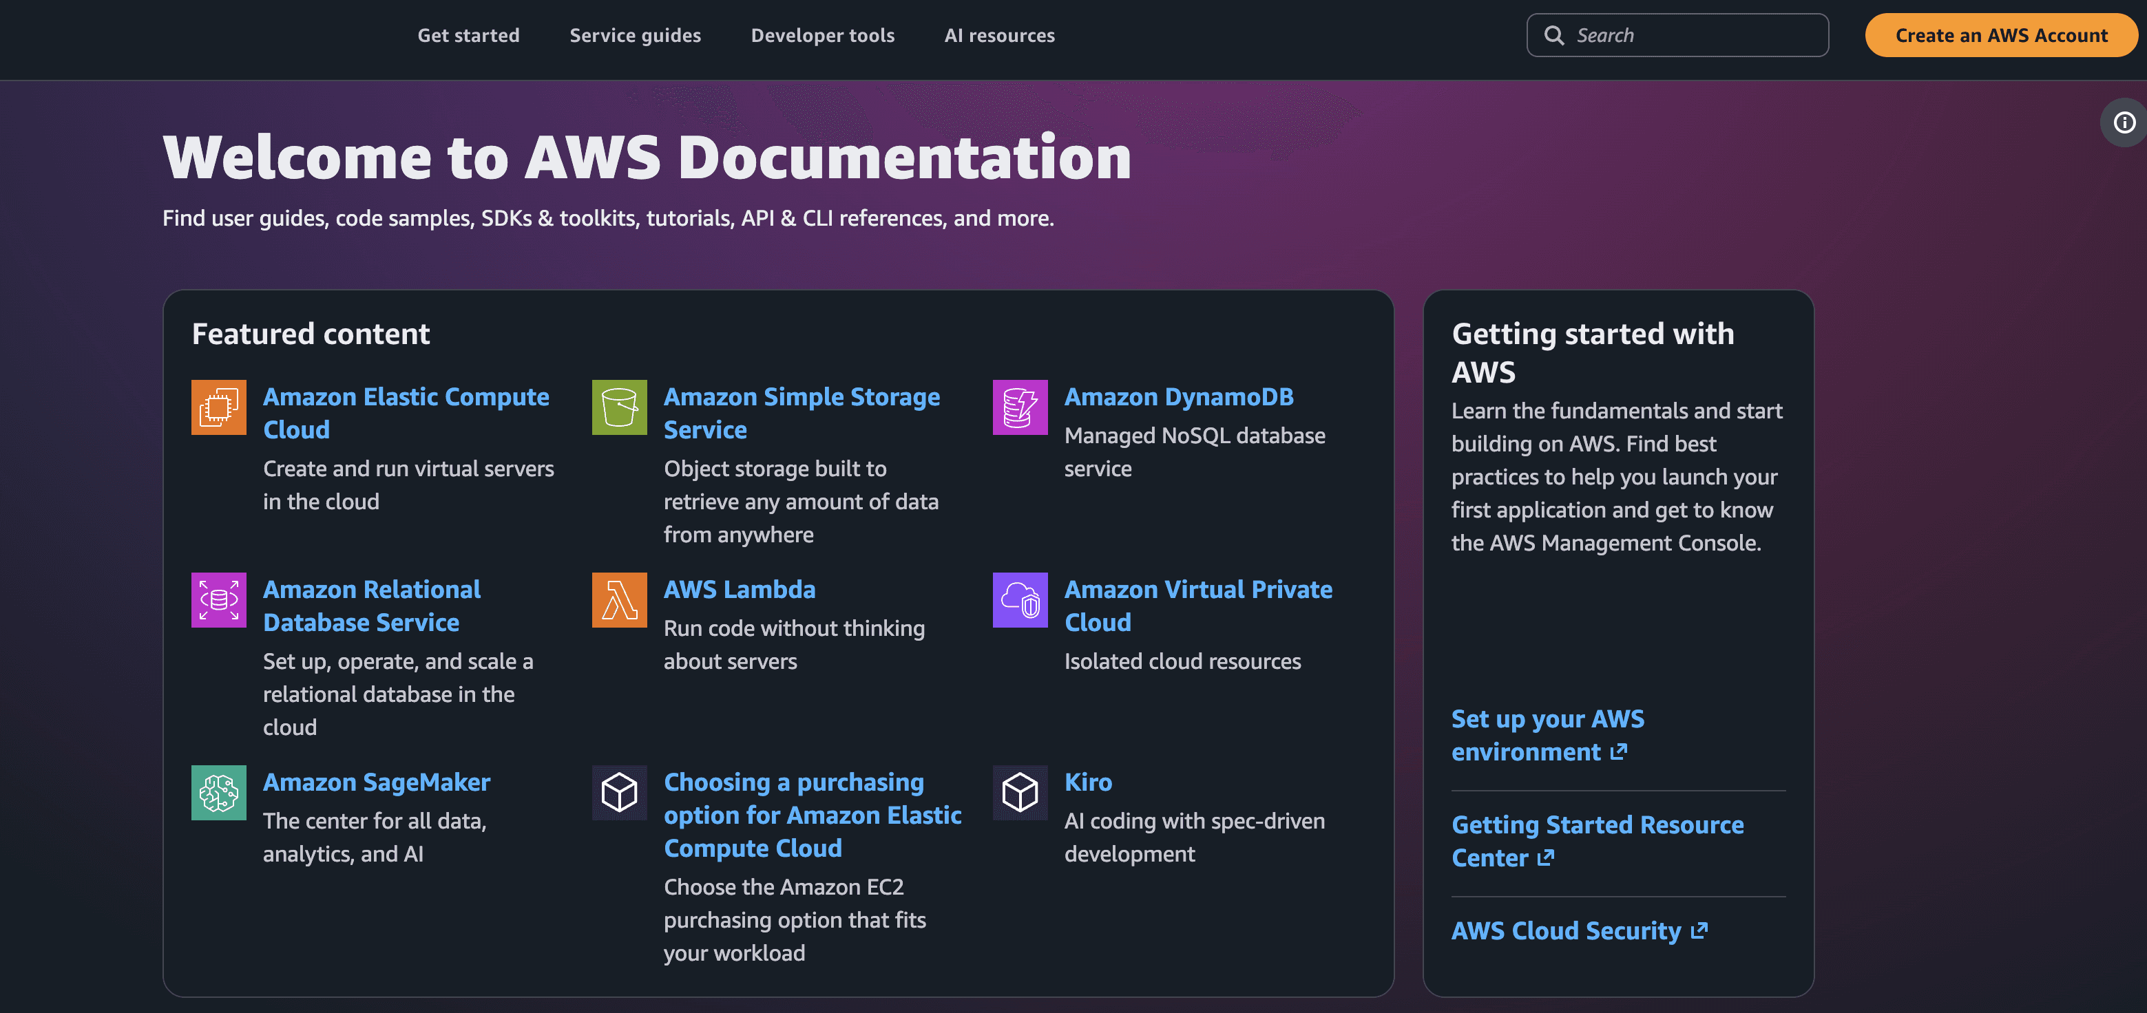Click 'Run code without thinking about servers' text

pos(795,645)
